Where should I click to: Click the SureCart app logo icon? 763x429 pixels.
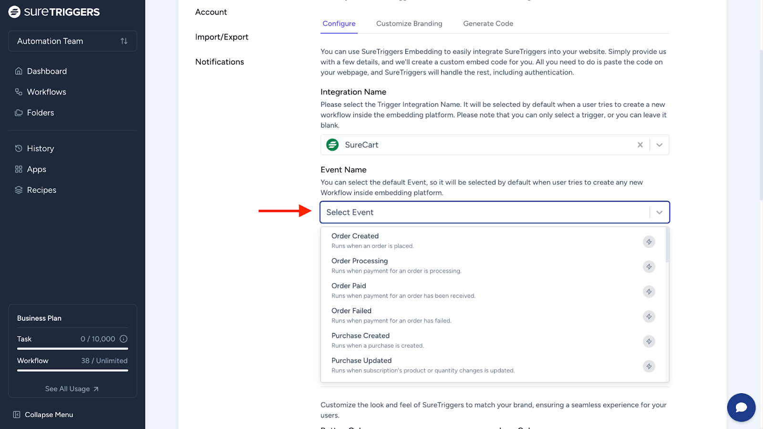332,145
